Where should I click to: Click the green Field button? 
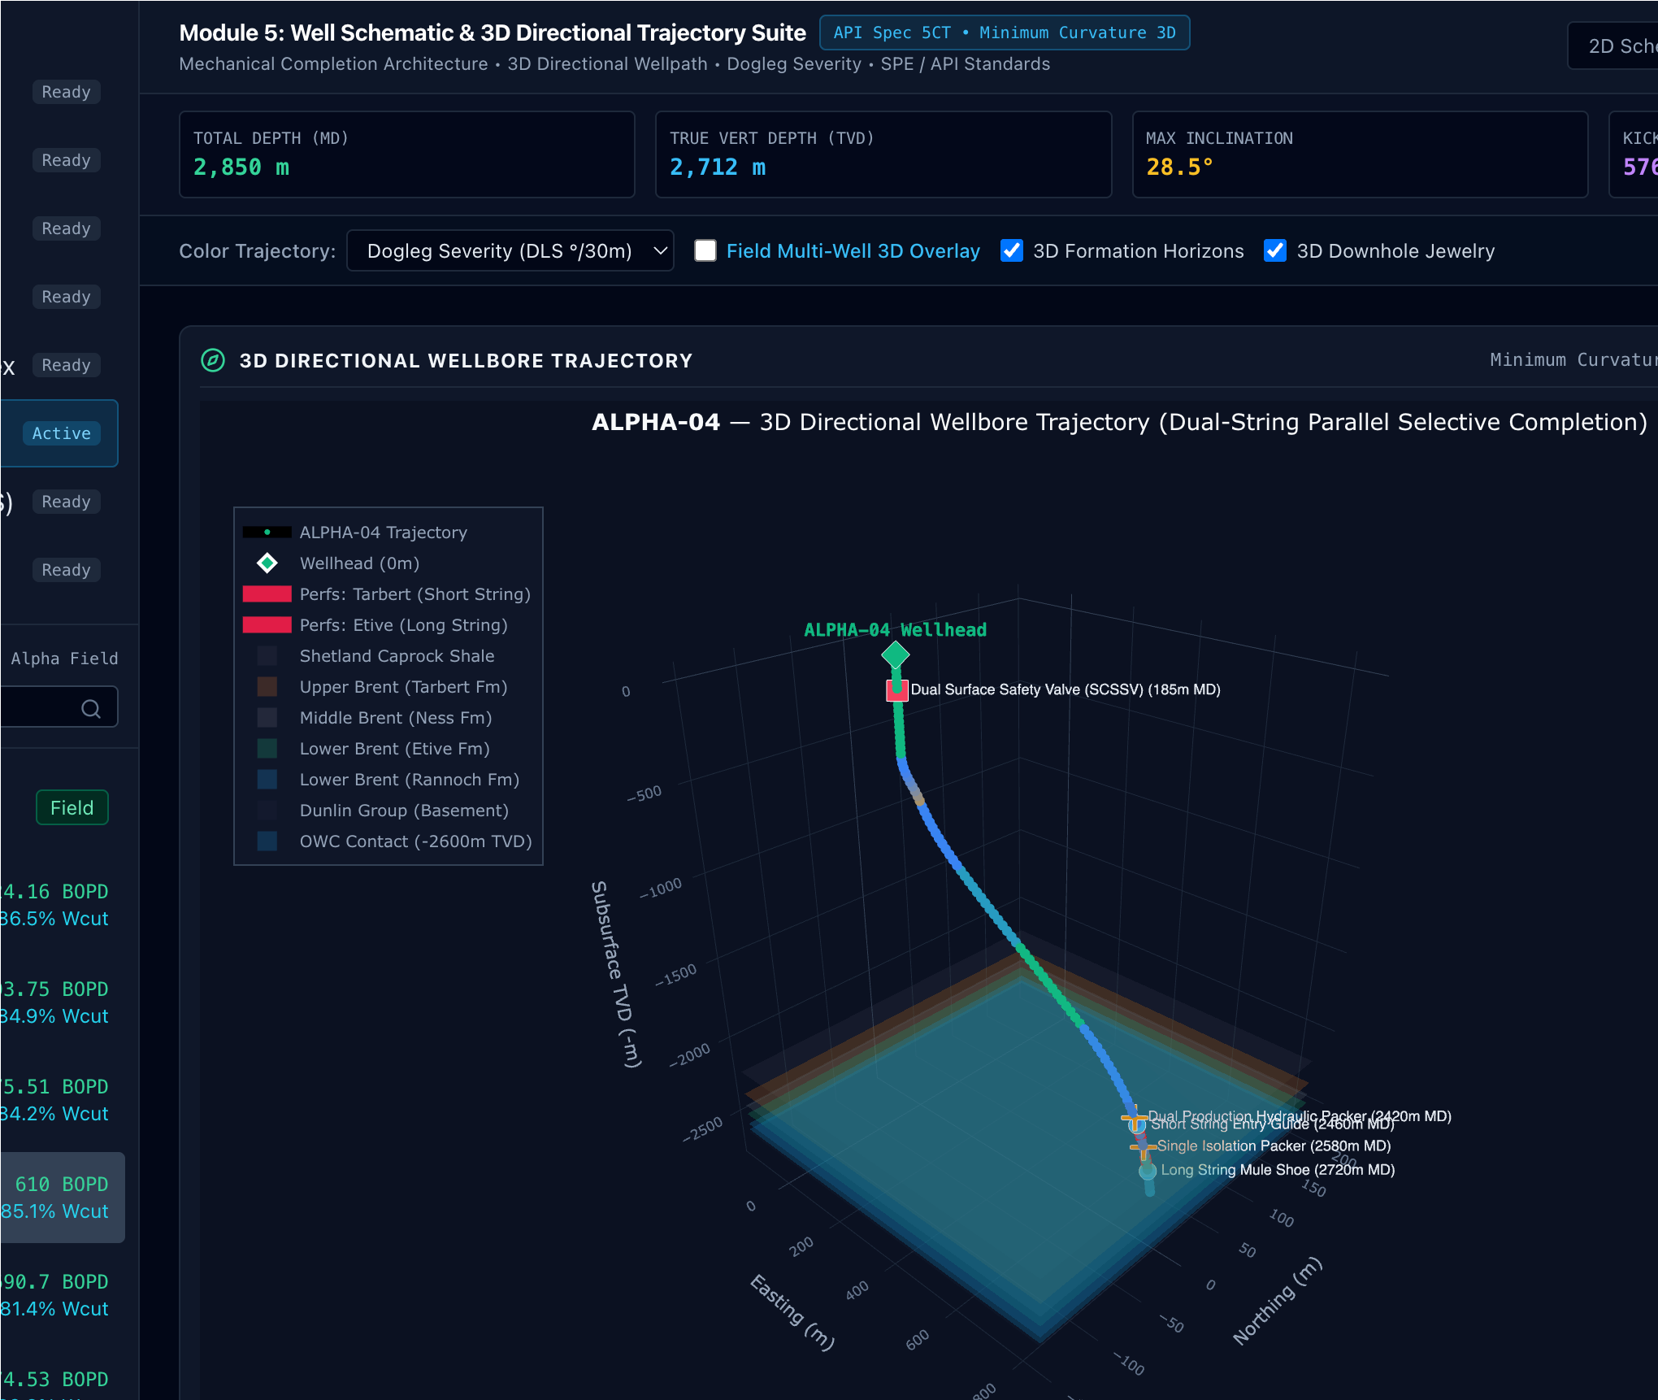tap(72, 807)
